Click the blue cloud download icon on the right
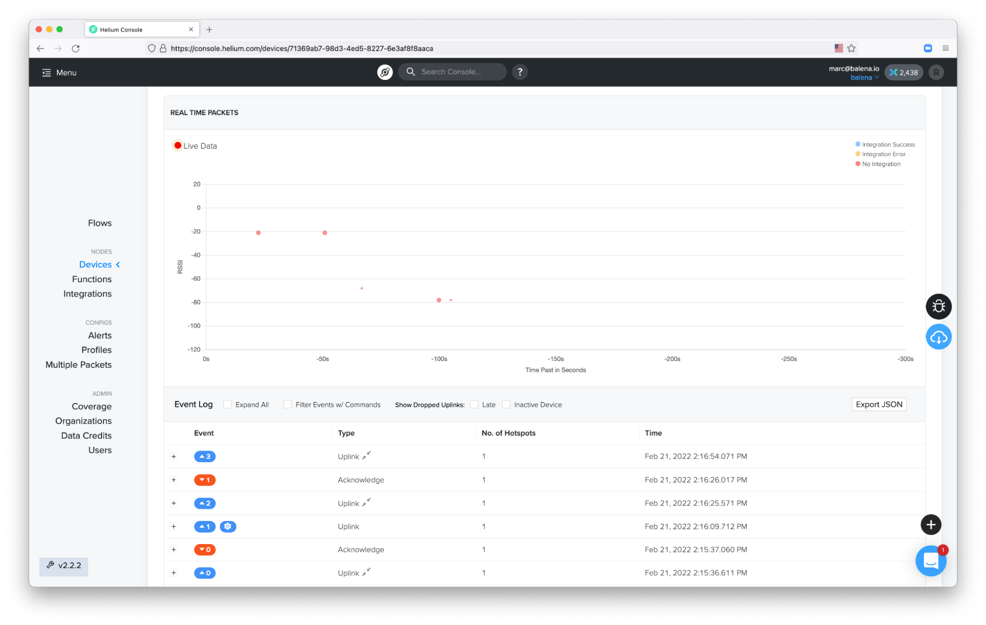This screenshot has width=986, height=625. [939, 337]
